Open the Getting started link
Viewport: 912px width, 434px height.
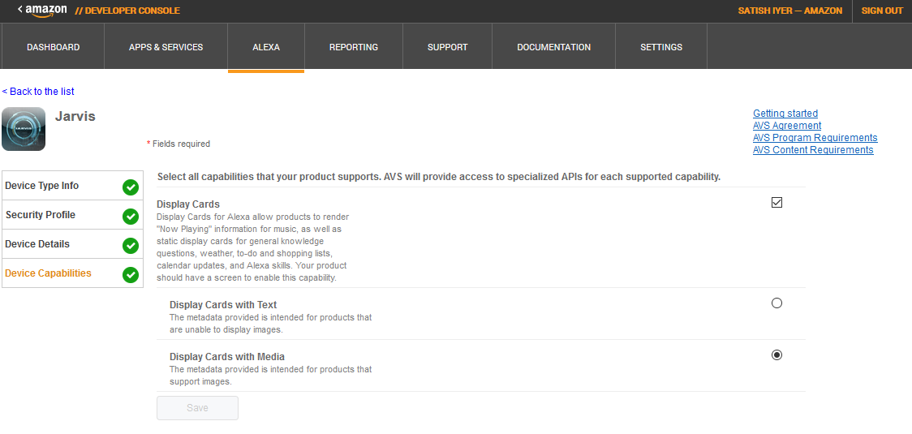785,114
